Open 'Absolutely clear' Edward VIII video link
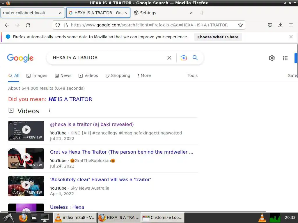Image resolution: width=298 pixels, height=223 pixels. 100,179
